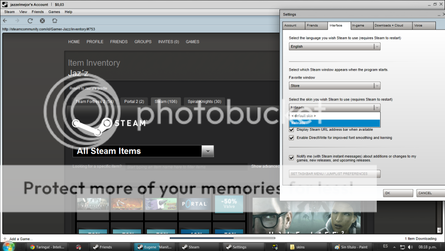445x251 pixels.
Task: Select the -50% Valve coupon thumbnail
Action: (x=229, y=204)
